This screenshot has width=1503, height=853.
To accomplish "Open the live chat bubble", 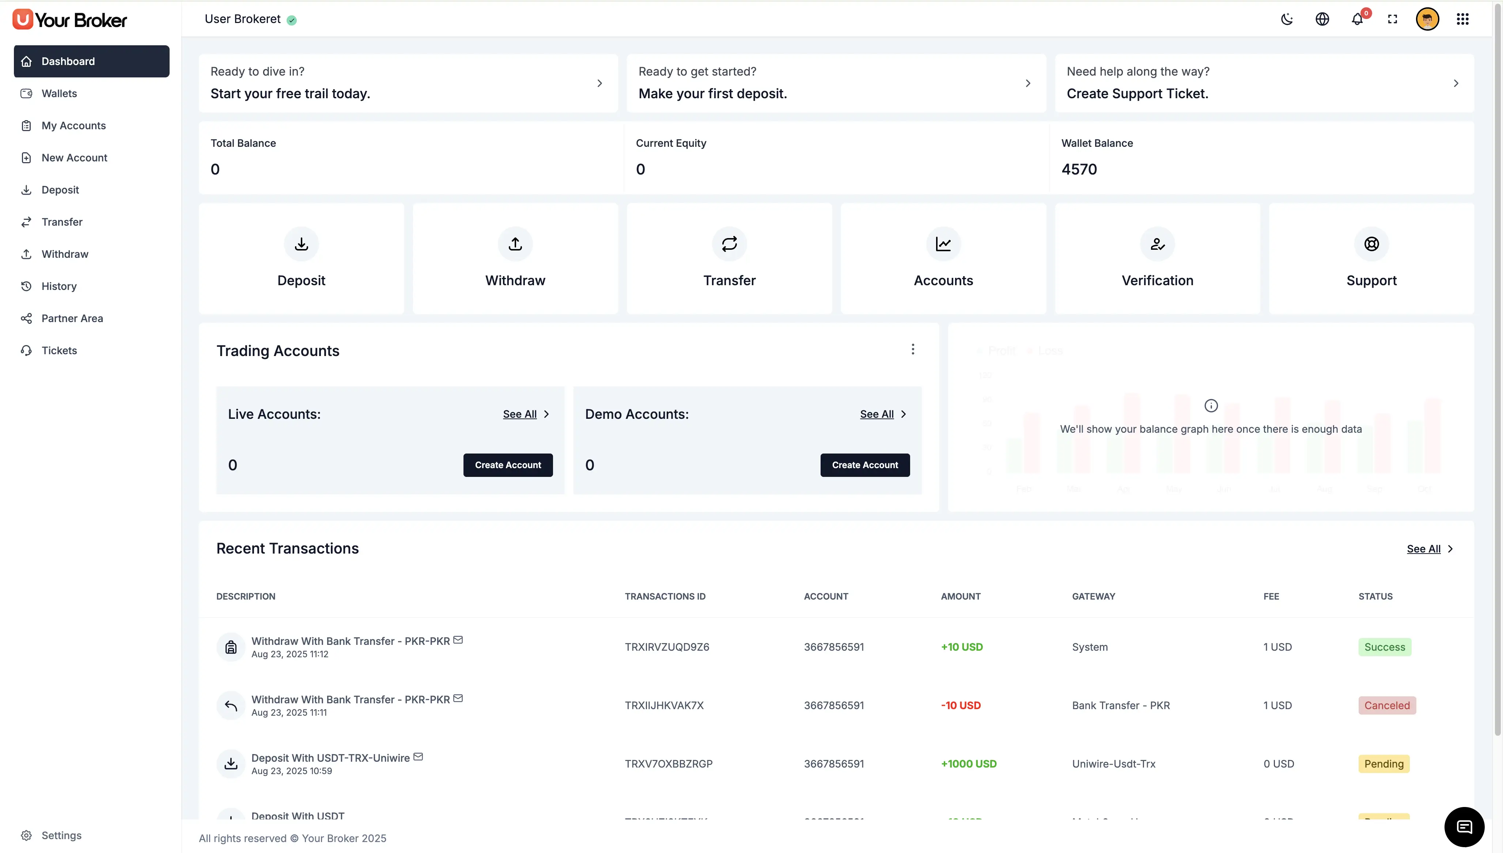I will pyautogui.click(x=1464, y=827).
